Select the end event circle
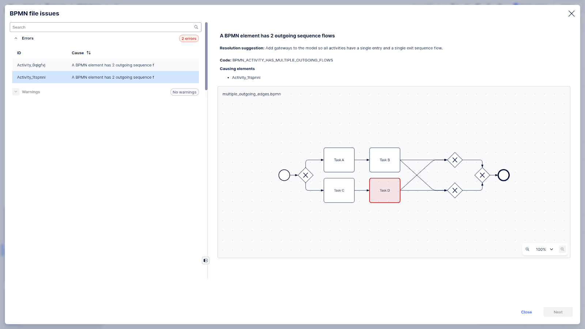Screen dimensions: 585x329 tap(503, 175)
